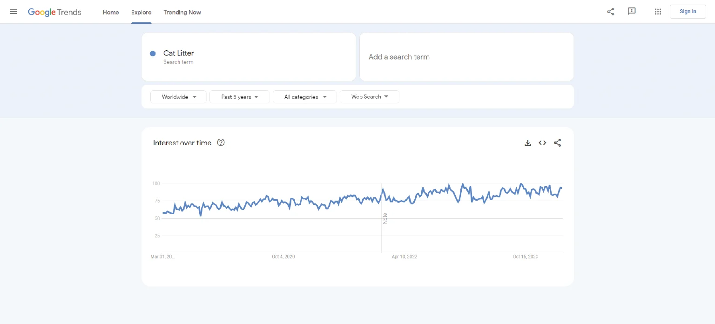The height and width of the screenshot is (324, 715).
Task: Open the hamburger main menu
Action: pos(13,12)
